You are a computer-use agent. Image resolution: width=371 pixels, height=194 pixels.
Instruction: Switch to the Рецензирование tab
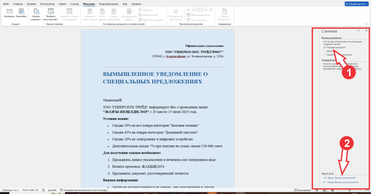pos(109,4)
